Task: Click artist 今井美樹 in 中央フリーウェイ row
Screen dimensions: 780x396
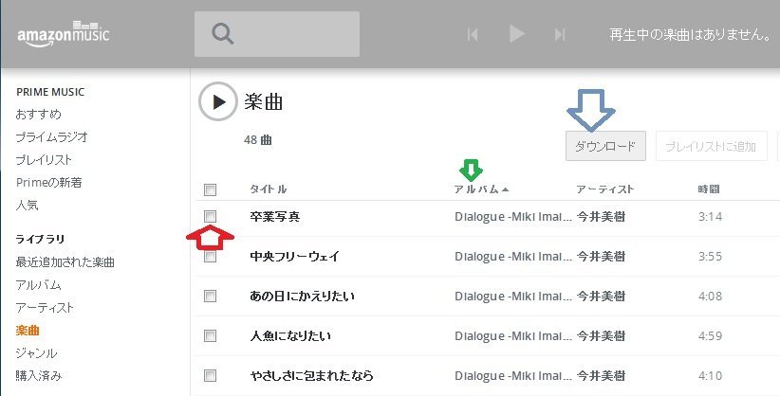Action: [x=601, y=257]
